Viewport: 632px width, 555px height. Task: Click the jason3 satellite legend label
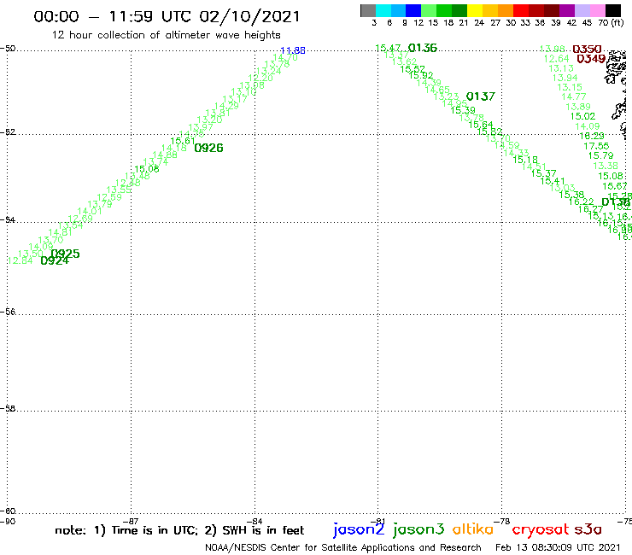[418, 530]
